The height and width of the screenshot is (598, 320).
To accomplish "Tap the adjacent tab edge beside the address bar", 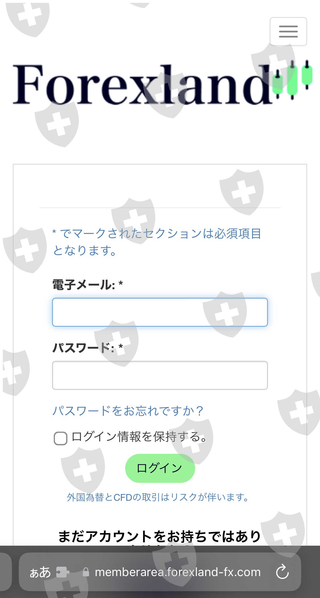I will [5, 572].
